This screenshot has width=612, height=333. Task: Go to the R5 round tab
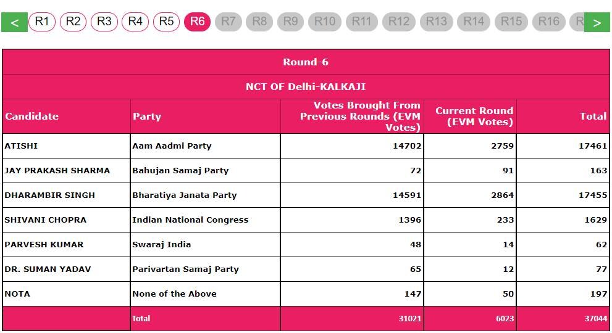point(167,22)
